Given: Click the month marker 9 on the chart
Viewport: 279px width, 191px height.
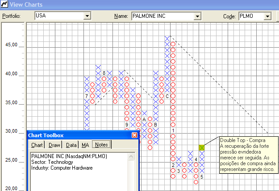Looking at the screenshot, I should [127, 125].
